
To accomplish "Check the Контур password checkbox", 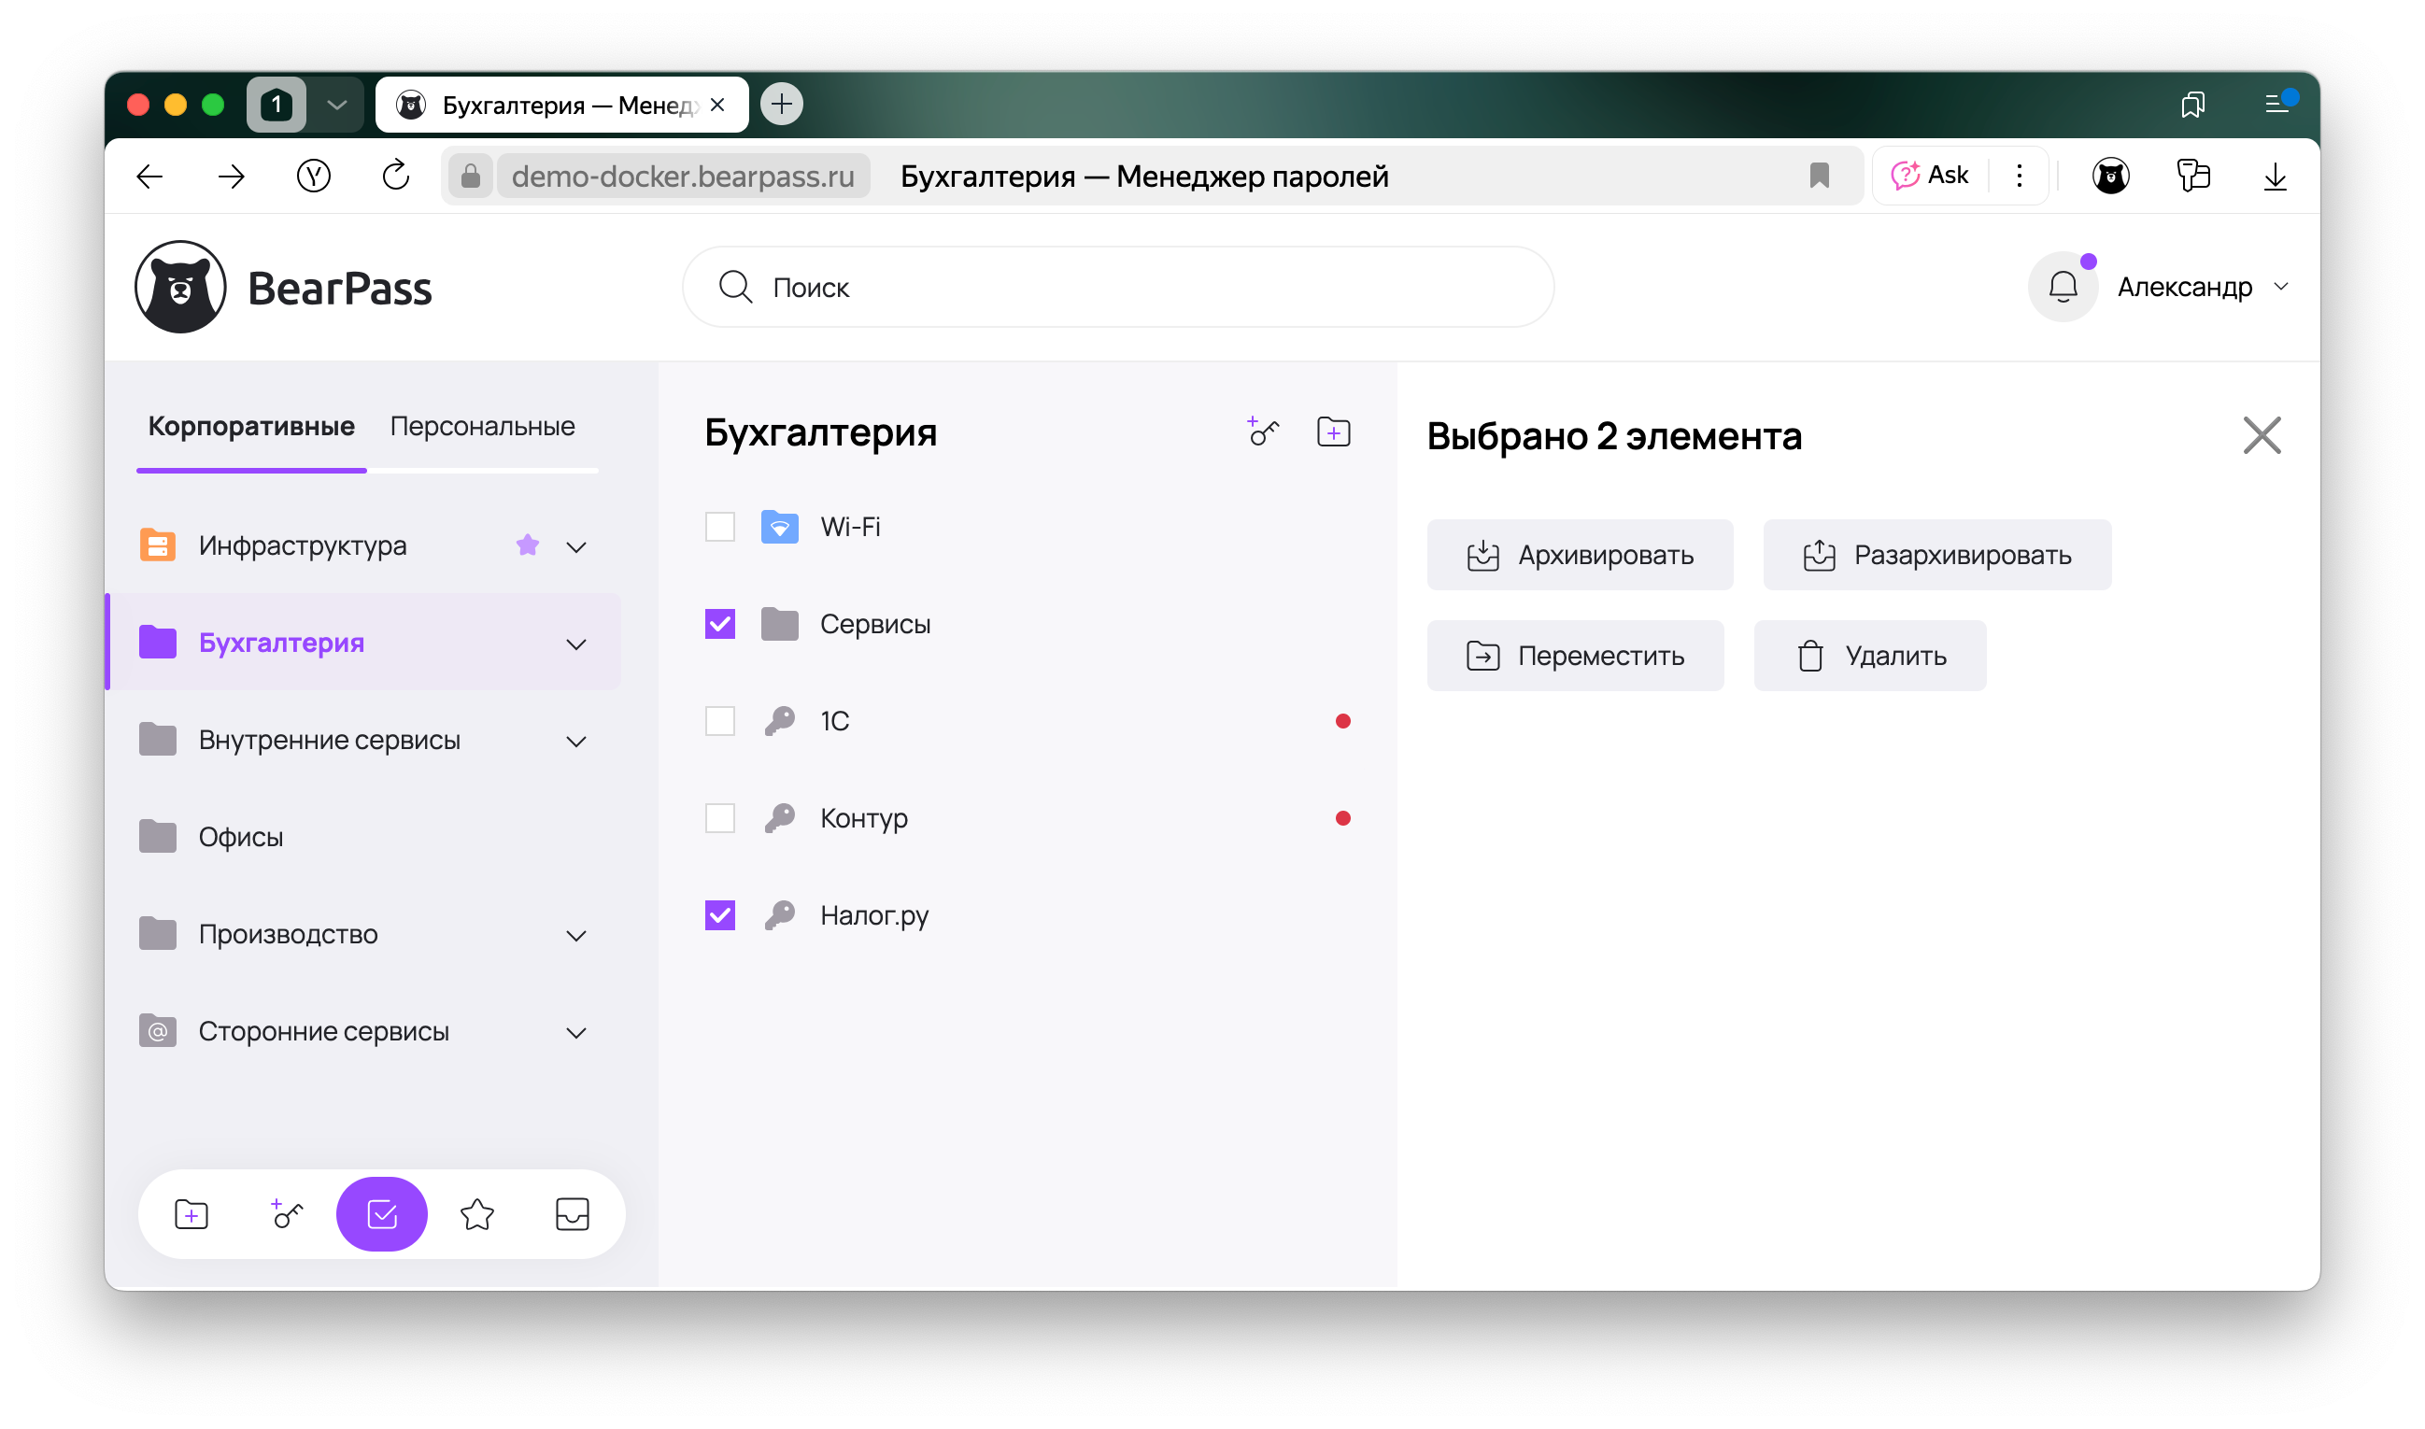I will pos(719,818).
